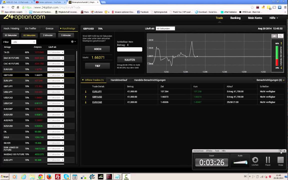This screenshot has height=180, width=288.
Task: Go to browser home page icon
Action: click(18, 7)
